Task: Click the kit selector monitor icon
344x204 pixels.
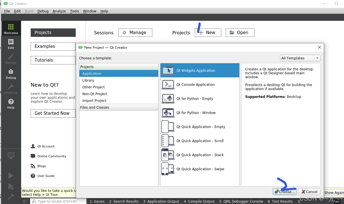Action: [11, 155]
